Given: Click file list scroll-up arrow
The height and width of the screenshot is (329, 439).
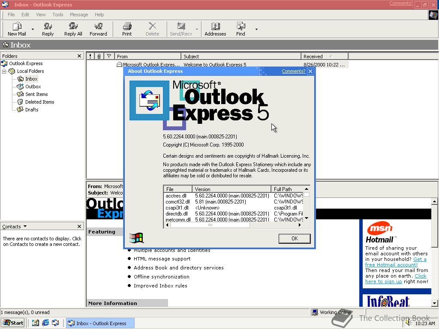Looking at the screenshot, I should tap(307, 189).
